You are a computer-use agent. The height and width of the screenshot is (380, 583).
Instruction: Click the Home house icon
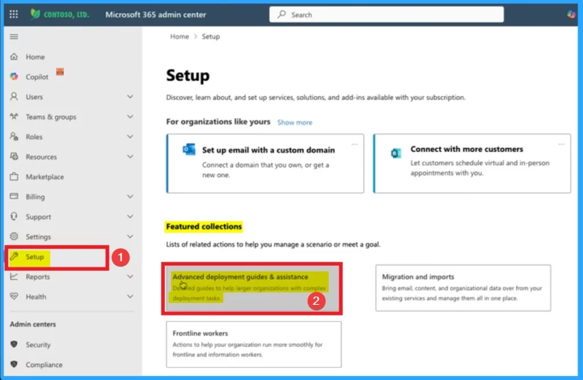click(14, 56)
